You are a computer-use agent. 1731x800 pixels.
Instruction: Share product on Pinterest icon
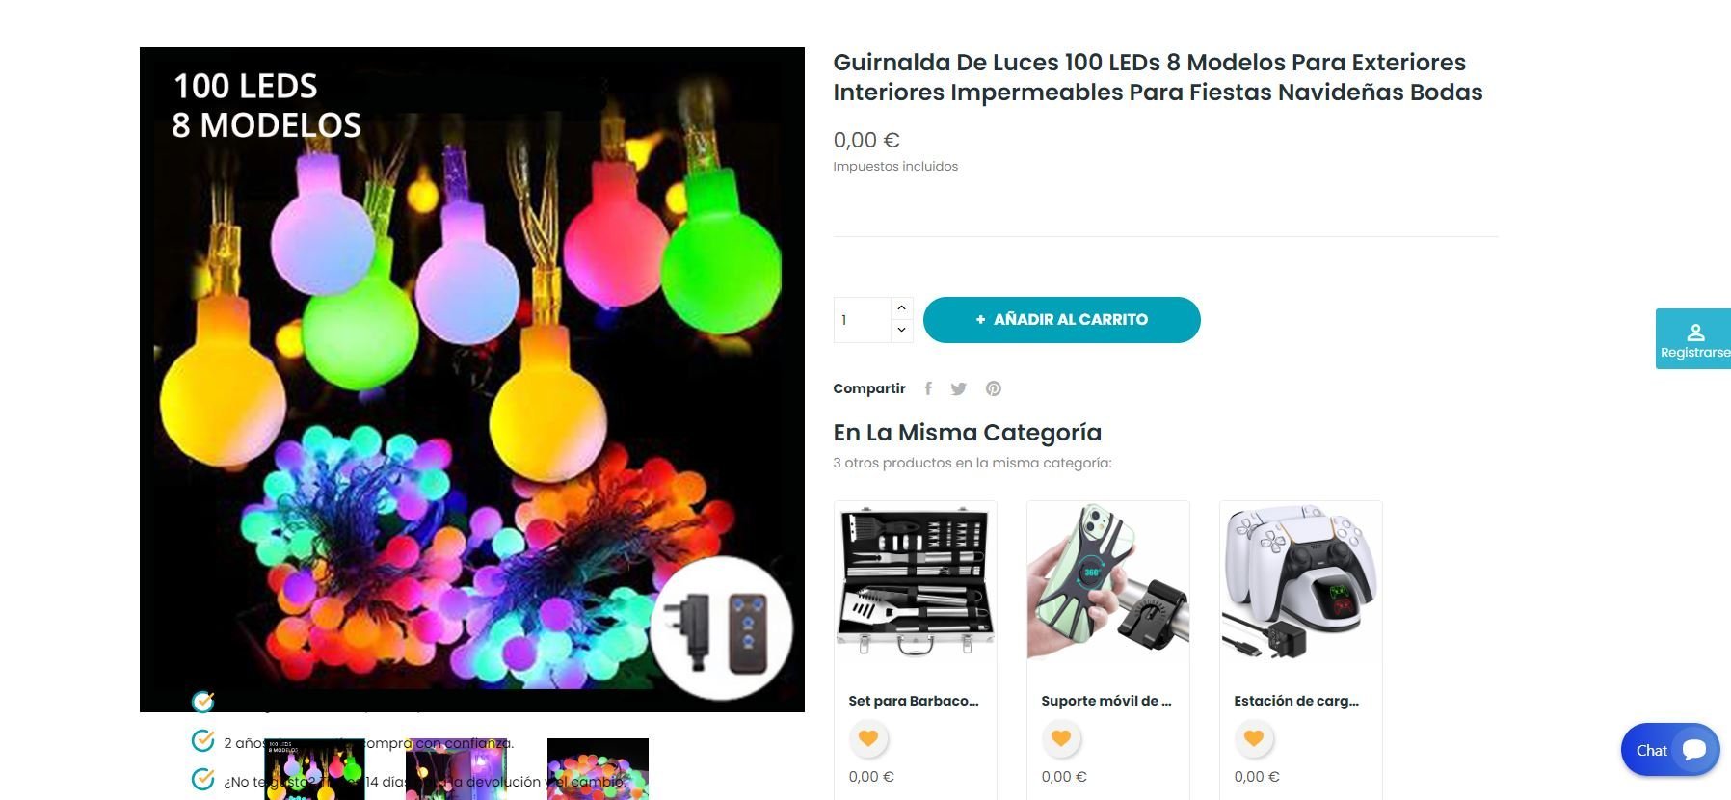coord(994,388)
